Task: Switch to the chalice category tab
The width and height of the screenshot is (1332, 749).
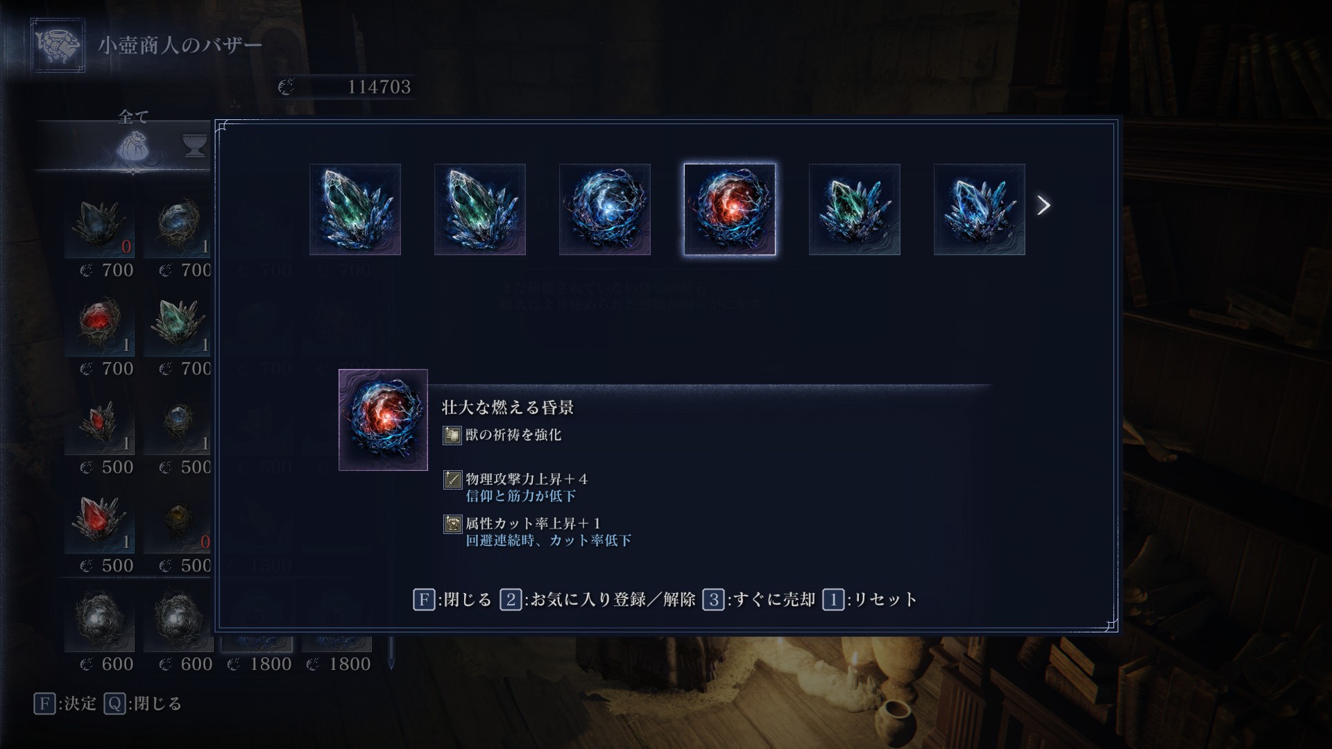Action: point(195,146)
